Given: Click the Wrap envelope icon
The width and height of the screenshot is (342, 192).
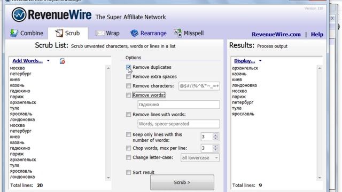Looking at the screenshot, I should coord(100,33).
